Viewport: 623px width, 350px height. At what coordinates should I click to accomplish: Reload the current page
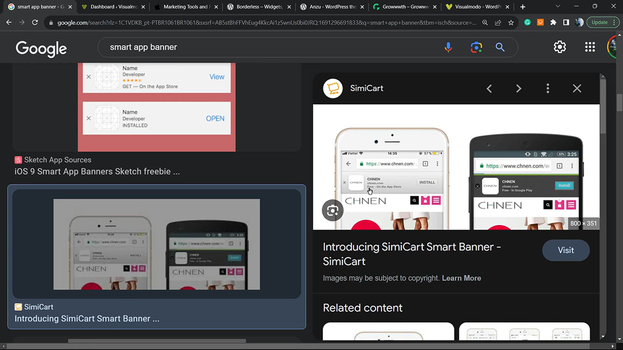[x=35, y=22]
